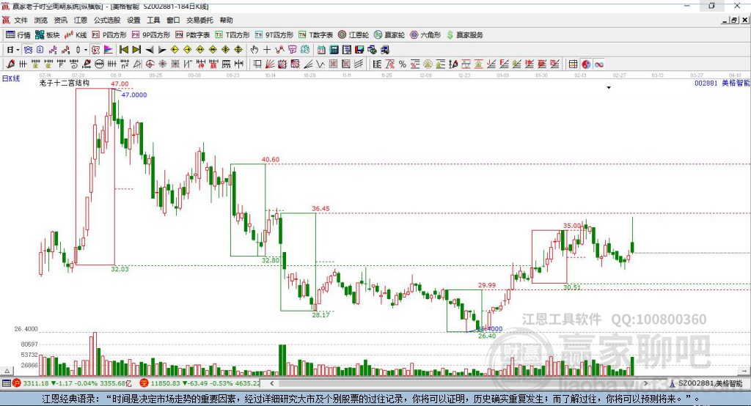Click the 日K线 chart label
This screenshot has height=406, width=751.
(11, 78)
